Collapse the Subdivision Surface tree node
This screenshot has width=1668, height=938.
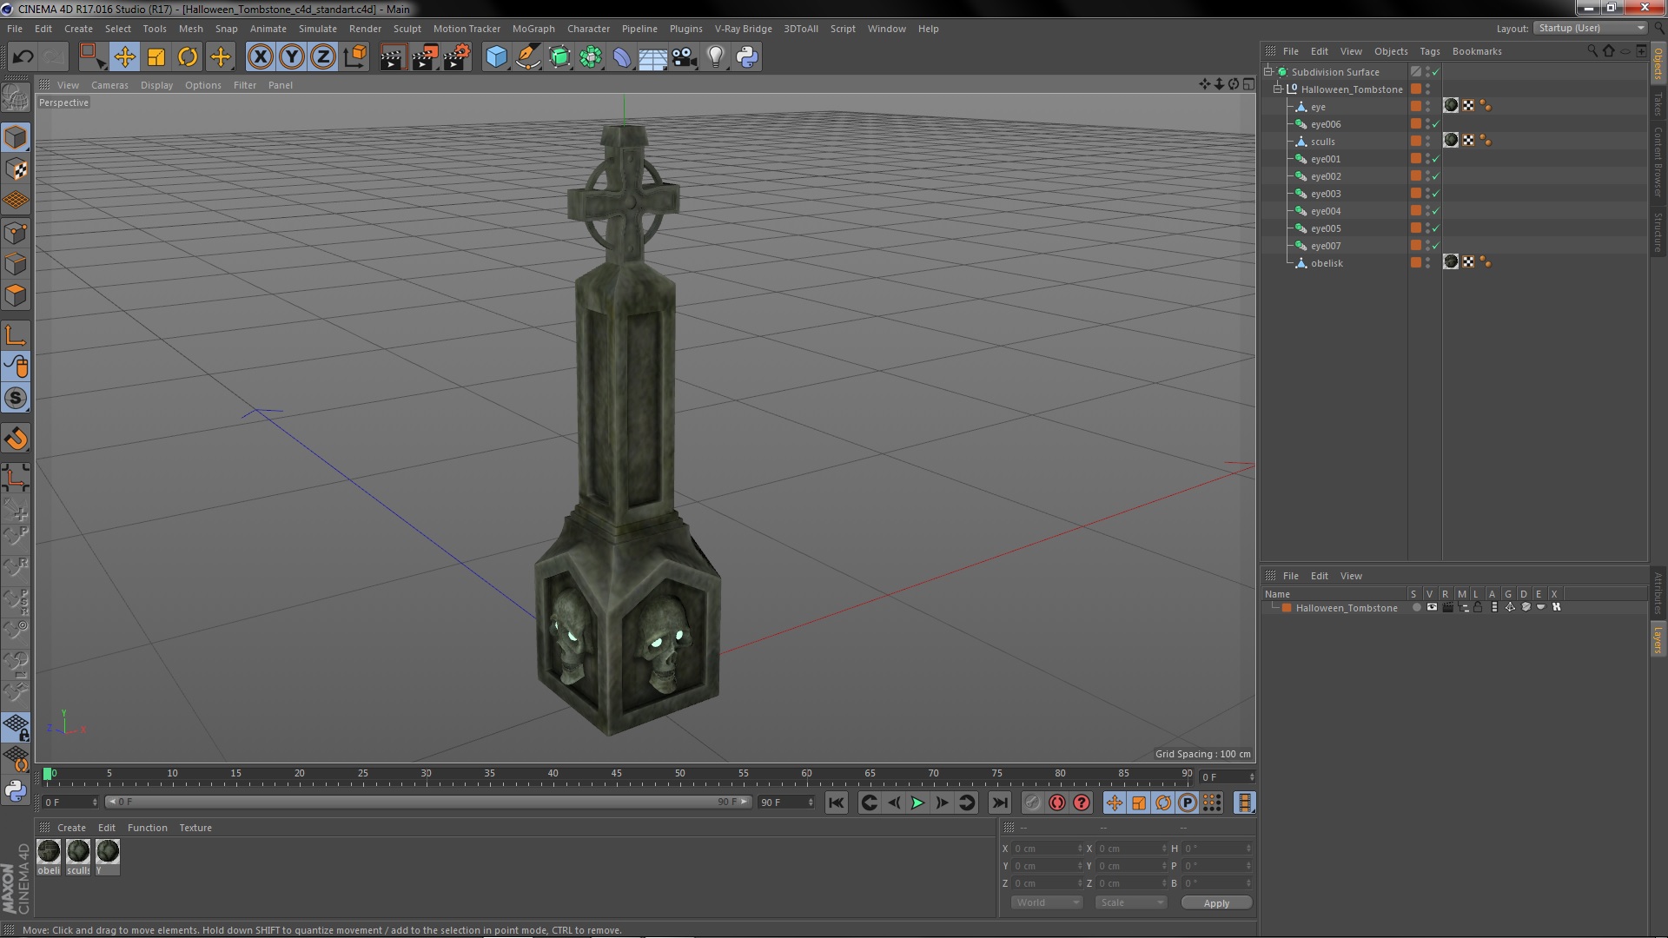tap(1268, 72)
